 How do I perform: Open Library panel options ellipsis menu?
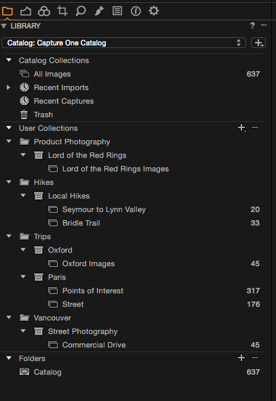[264, 25]
